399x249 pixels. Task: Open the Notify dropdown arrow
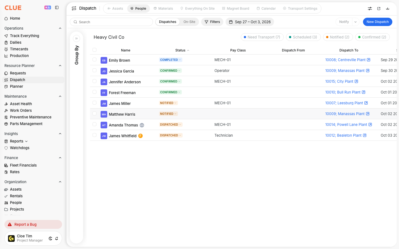[355, 22]
